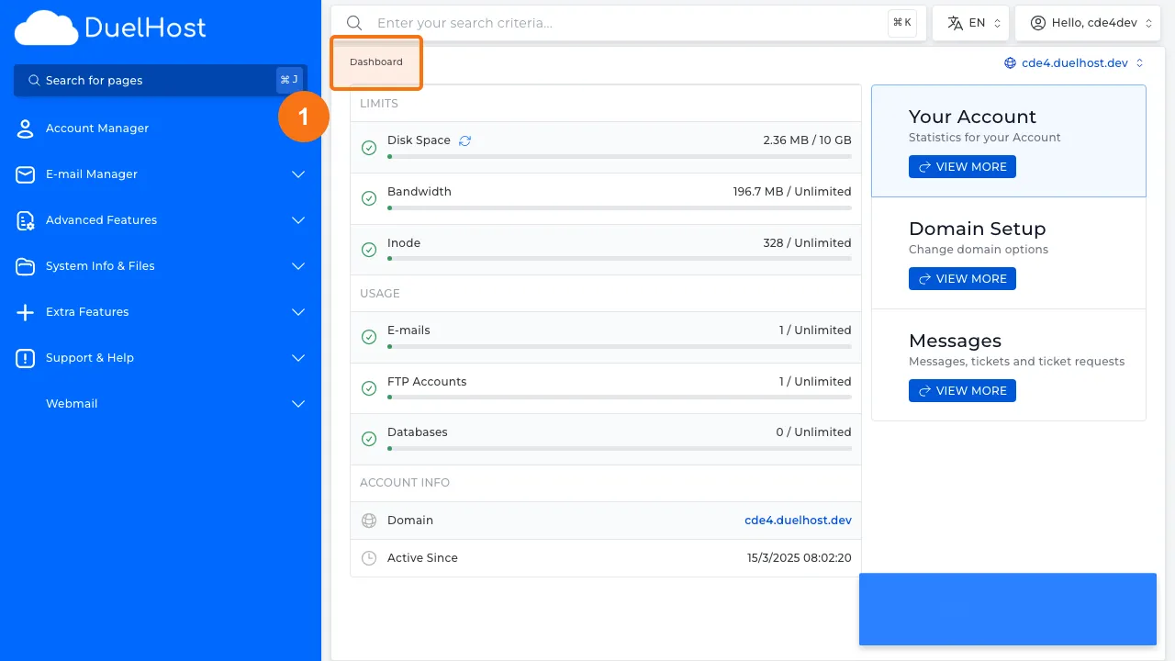Refresh the Disk Space usage statistic
1175x661 pixels.
coord(464,140)
